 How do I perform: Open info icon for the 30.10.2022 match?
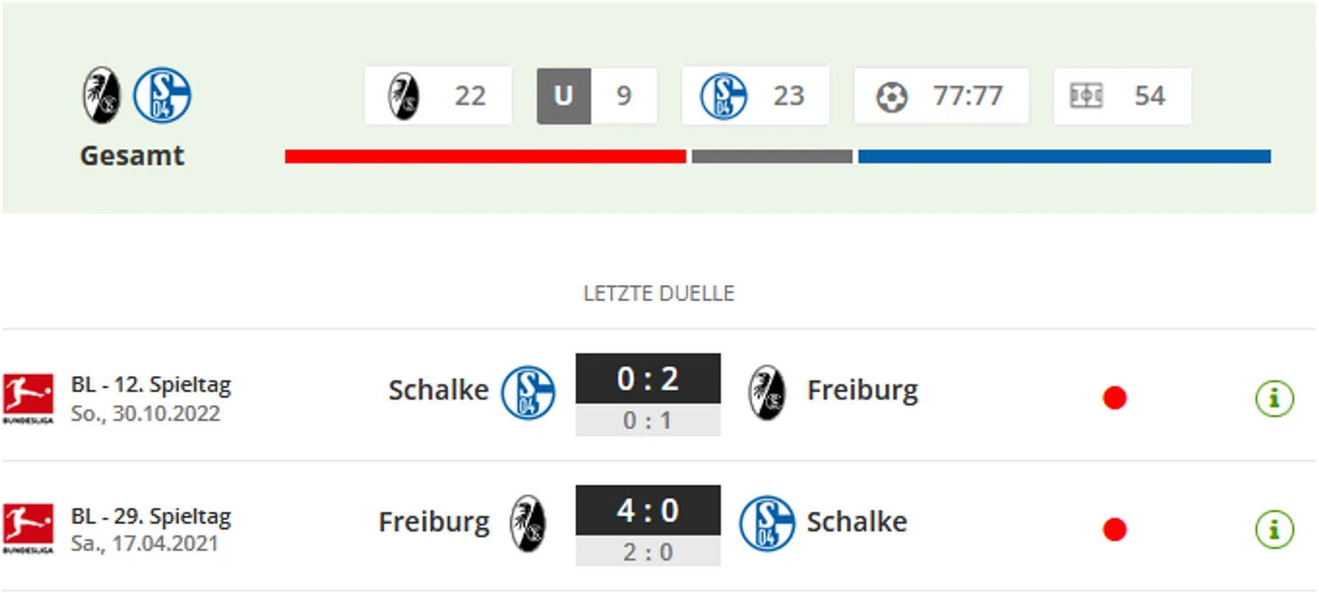1274,398
